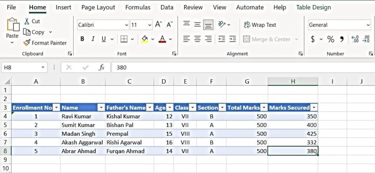
Task: Decrease decimal places
Action: (366, 39)
